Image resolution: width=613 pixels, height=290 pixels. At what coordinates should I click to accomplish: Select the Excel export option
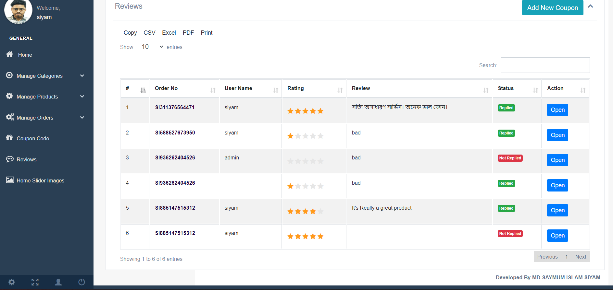coord(169,33)
